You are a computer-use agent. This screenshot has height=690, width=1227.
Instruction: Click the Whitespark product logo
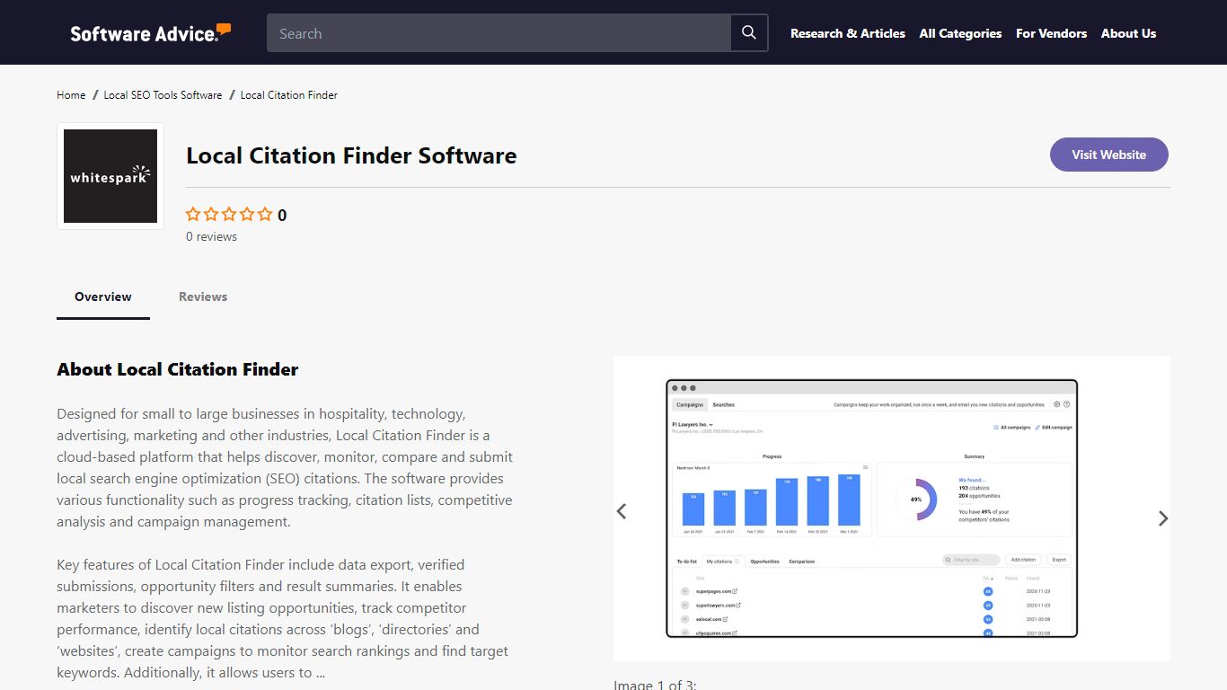[110, 176]
